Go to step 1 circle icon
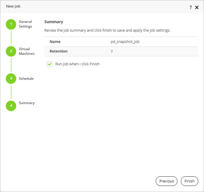Screen dimensions: 204x192 click(x=11, y=24)
